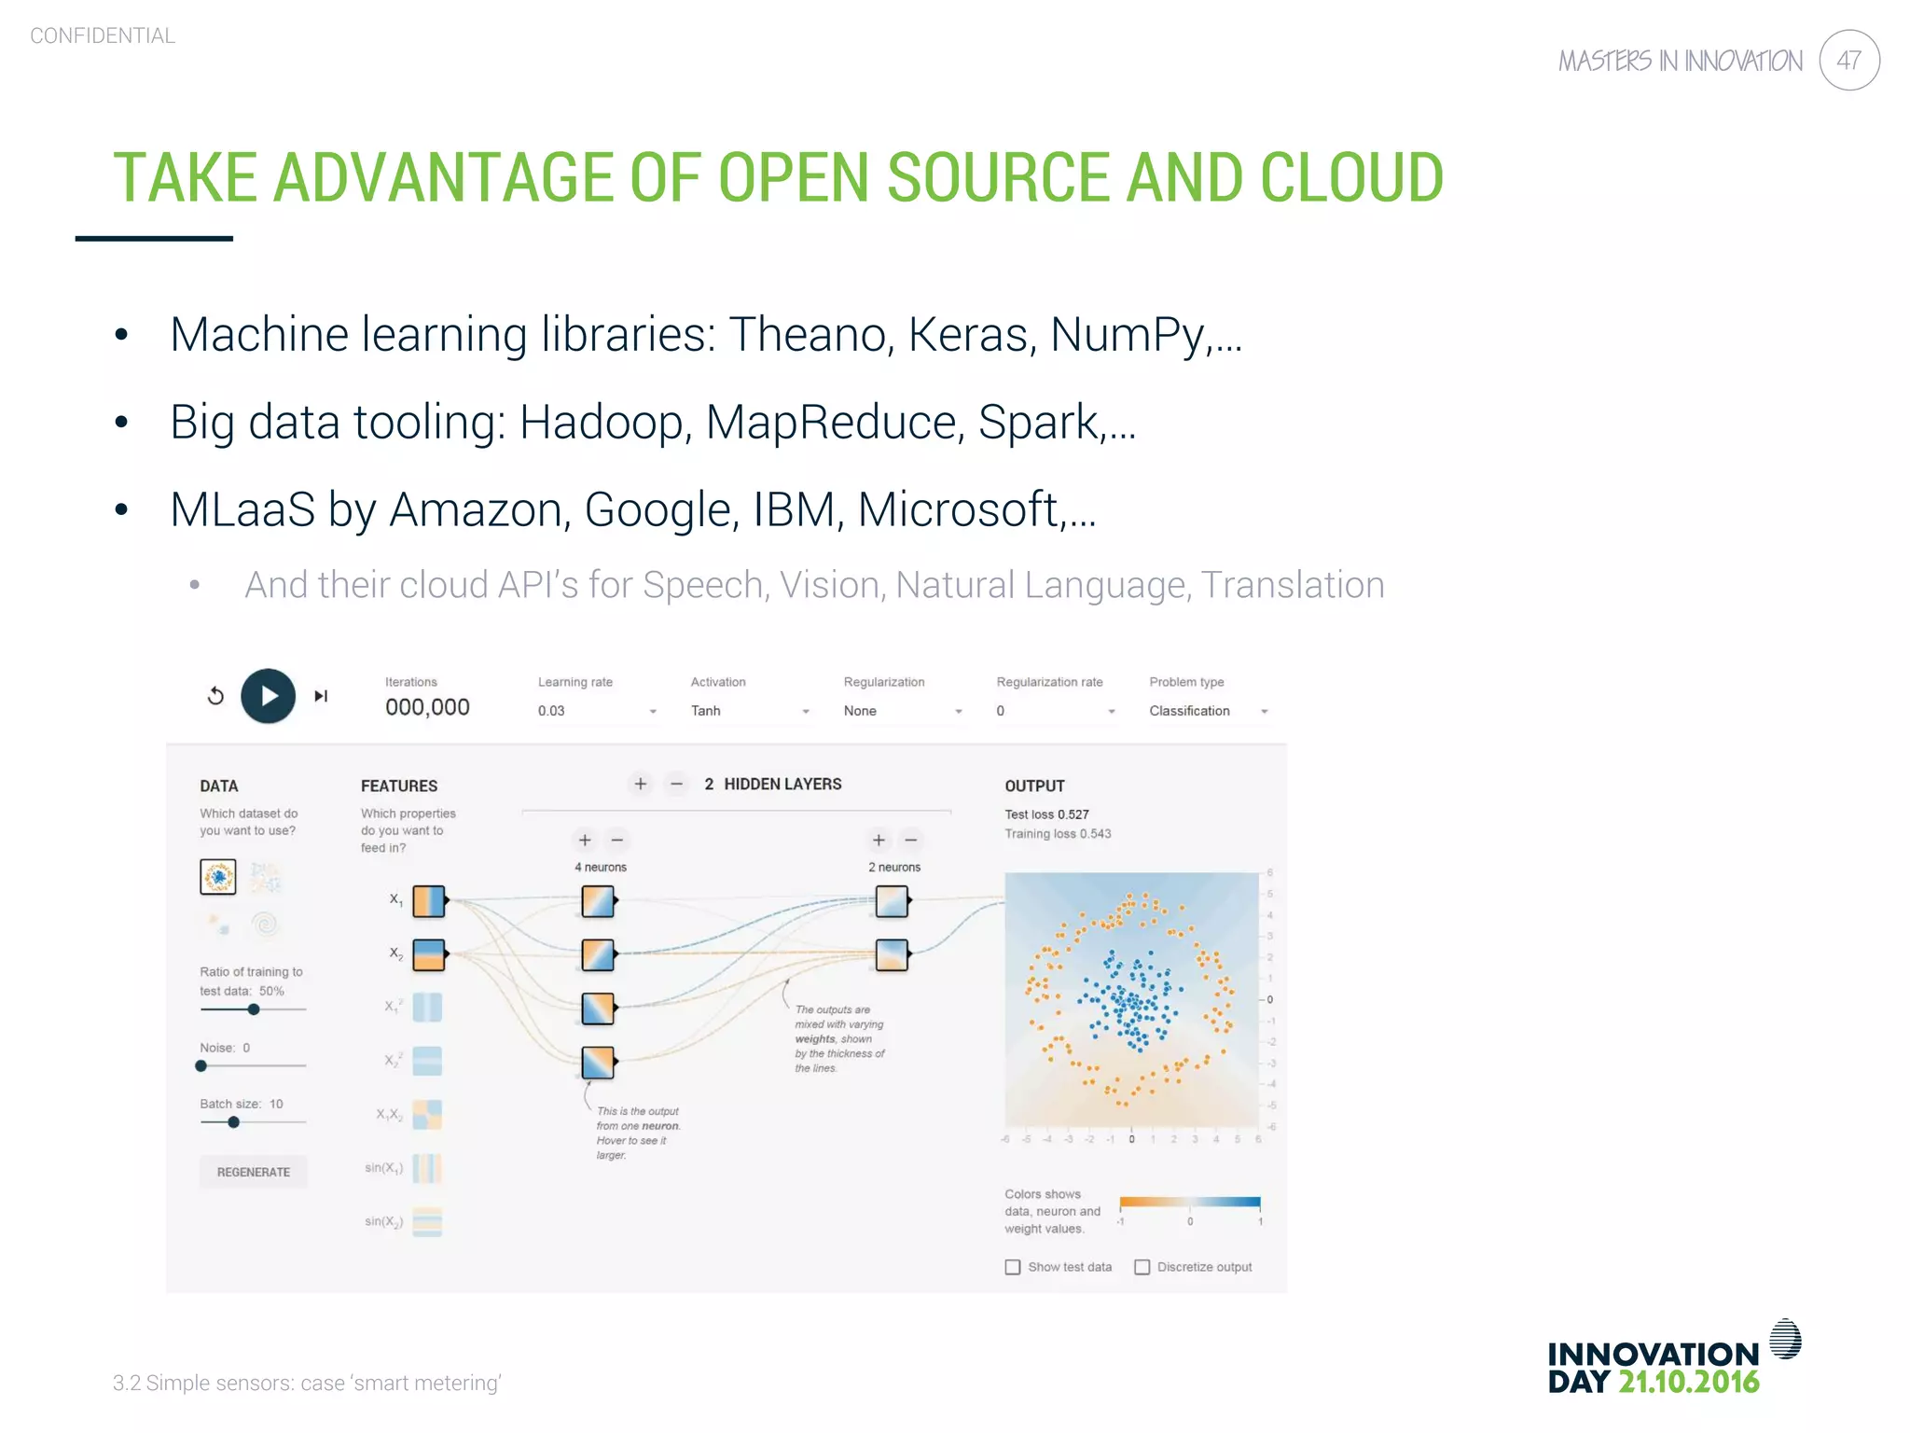
Task: Select the circle dataset thumbnail
Action: pos(218,877)
